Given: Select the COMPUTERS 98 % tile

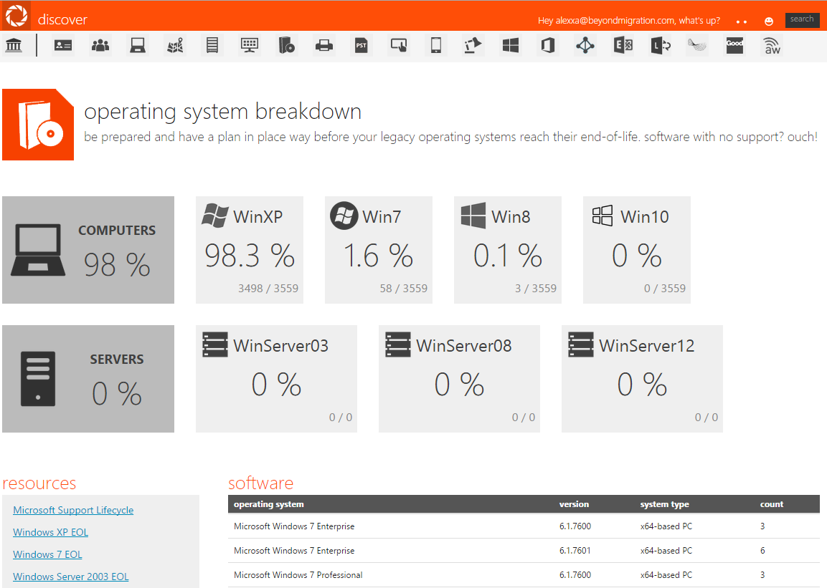Looking at the screenshot, I should point(88,250).
